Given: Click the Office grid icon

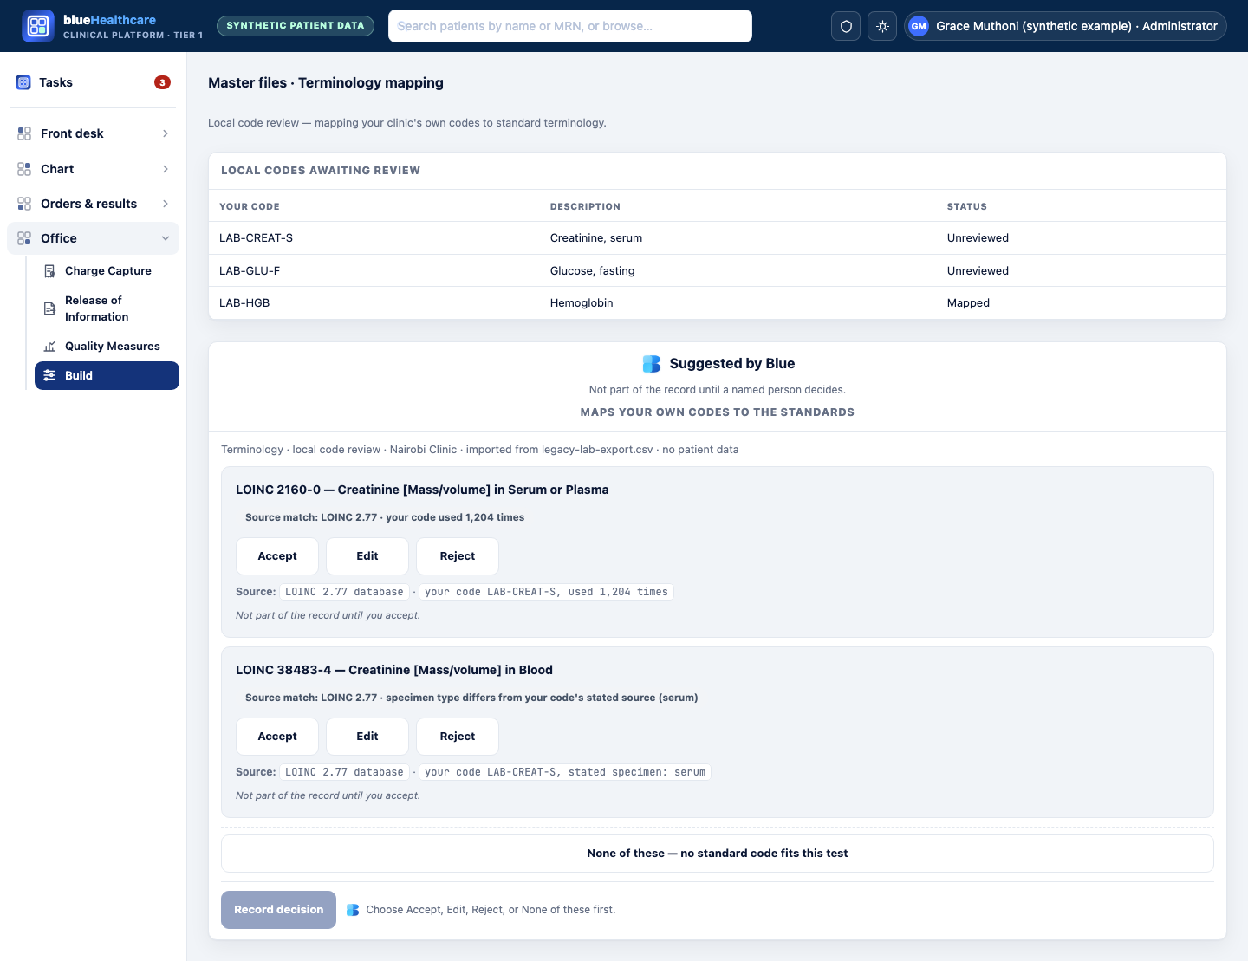Looking at the screenshot, I should tap(24, 238).
